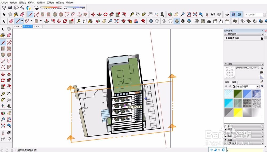Image resolution: width=267 pixels, height=152 pixels.
Task: Switch to the Scene 1 tab
Action: 37,26
